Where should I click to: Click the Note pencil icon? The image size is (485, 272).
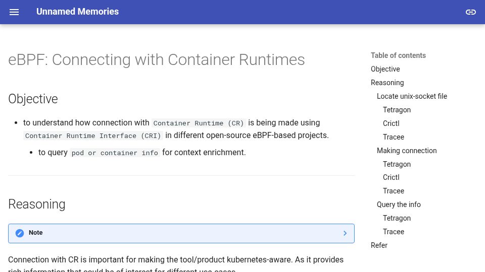point(20,233)
